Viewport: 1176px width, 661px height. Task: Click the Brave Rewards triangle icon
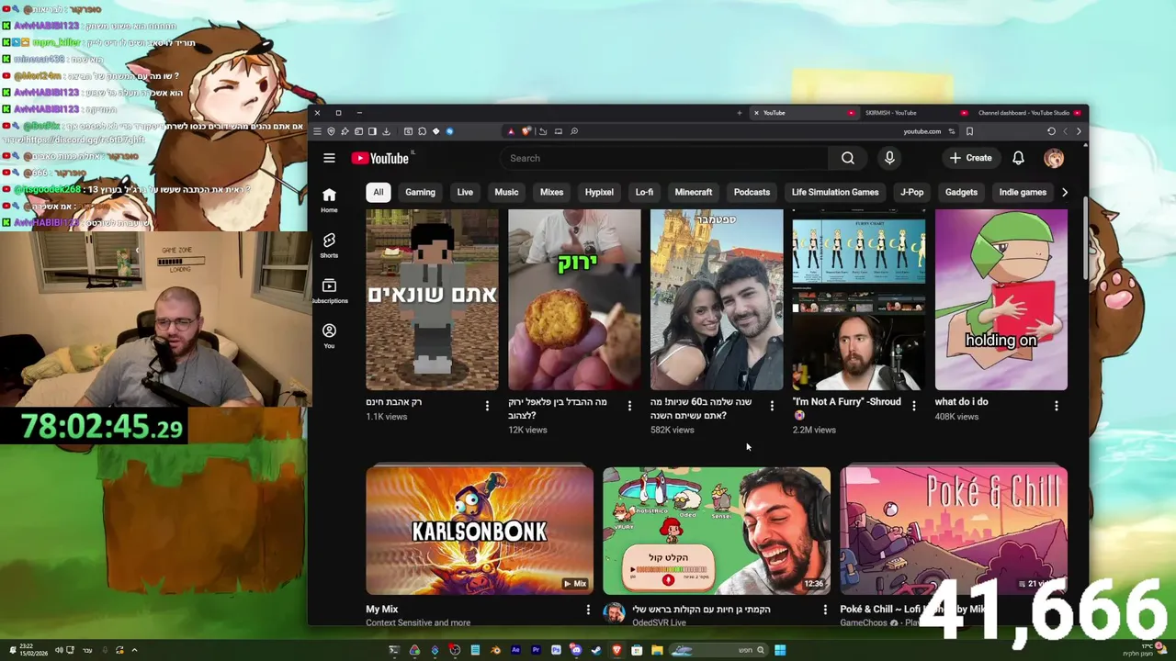click(511, 131)
